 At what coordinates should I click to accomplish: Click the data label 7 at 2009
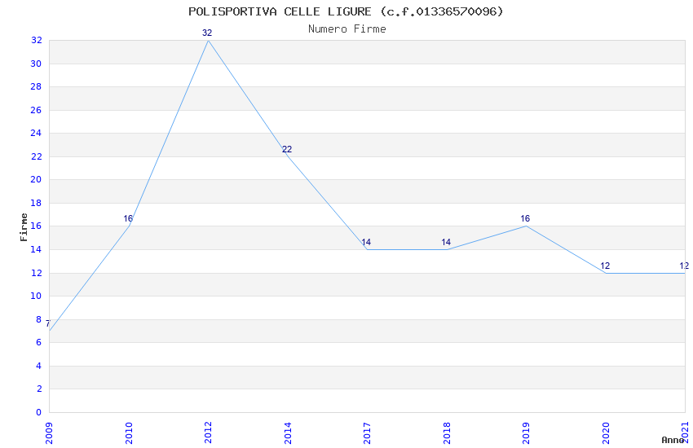tap(48, 323)
